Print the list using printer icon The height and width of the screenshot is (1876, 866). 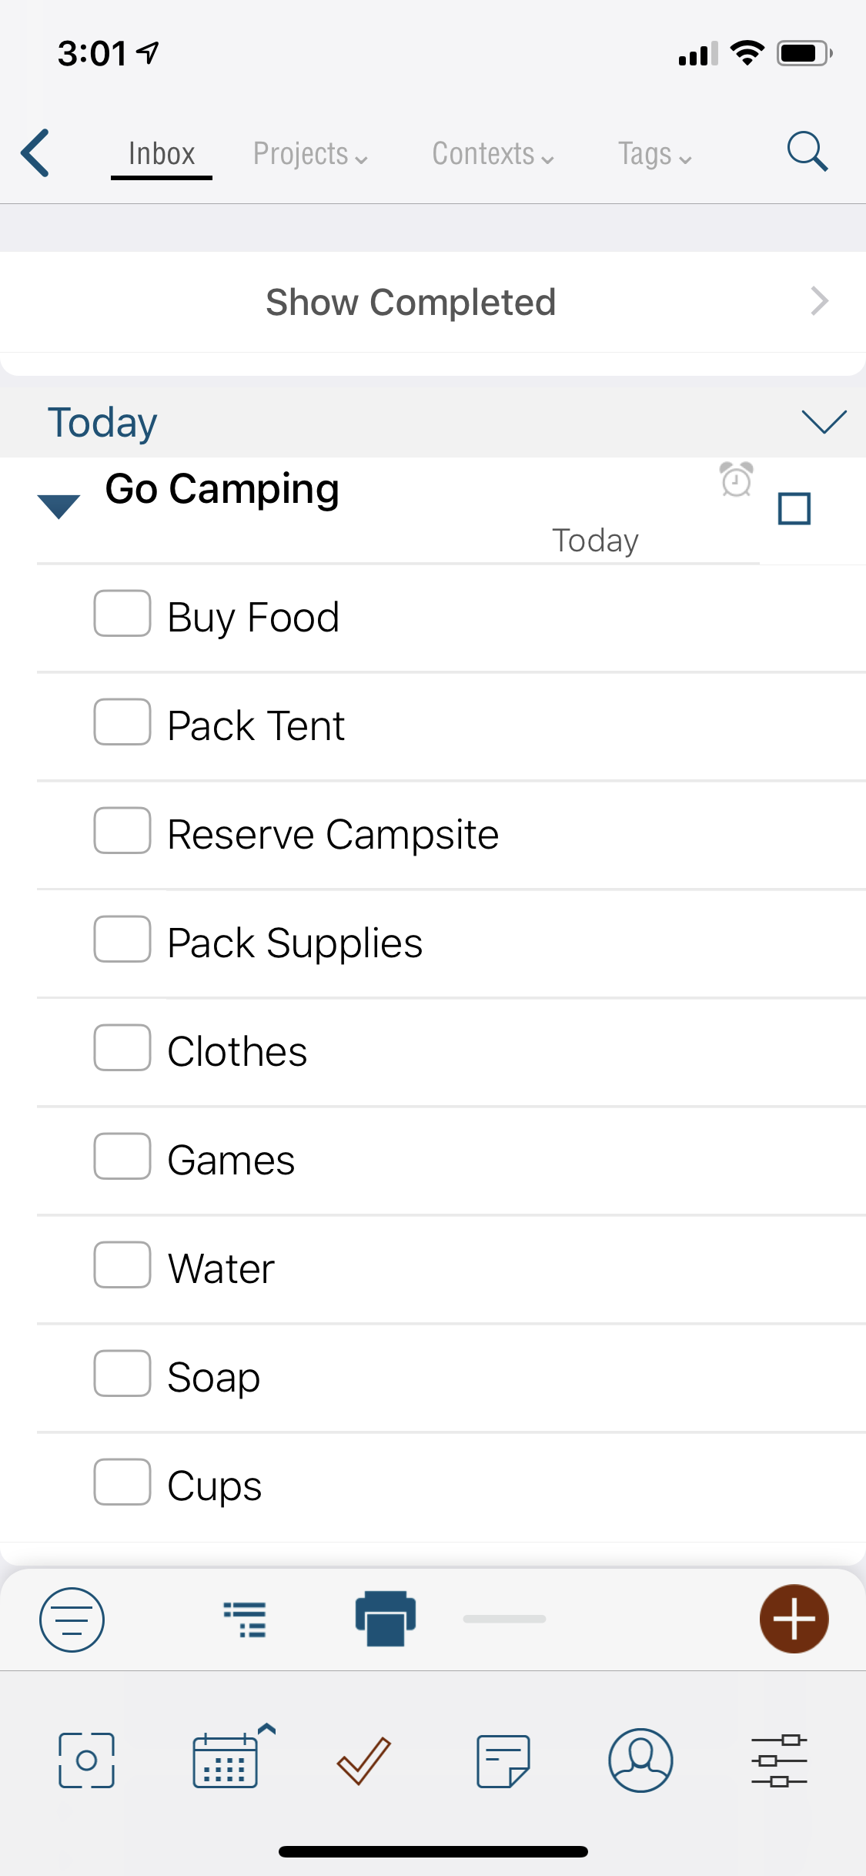click(x=386, y=1618)
